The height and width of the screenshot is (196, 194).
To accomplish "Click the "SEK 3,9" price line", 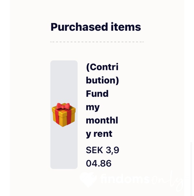I will (102, 150).
